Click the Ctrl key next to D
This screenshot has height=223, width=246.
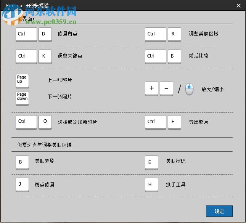click(26, 35)
